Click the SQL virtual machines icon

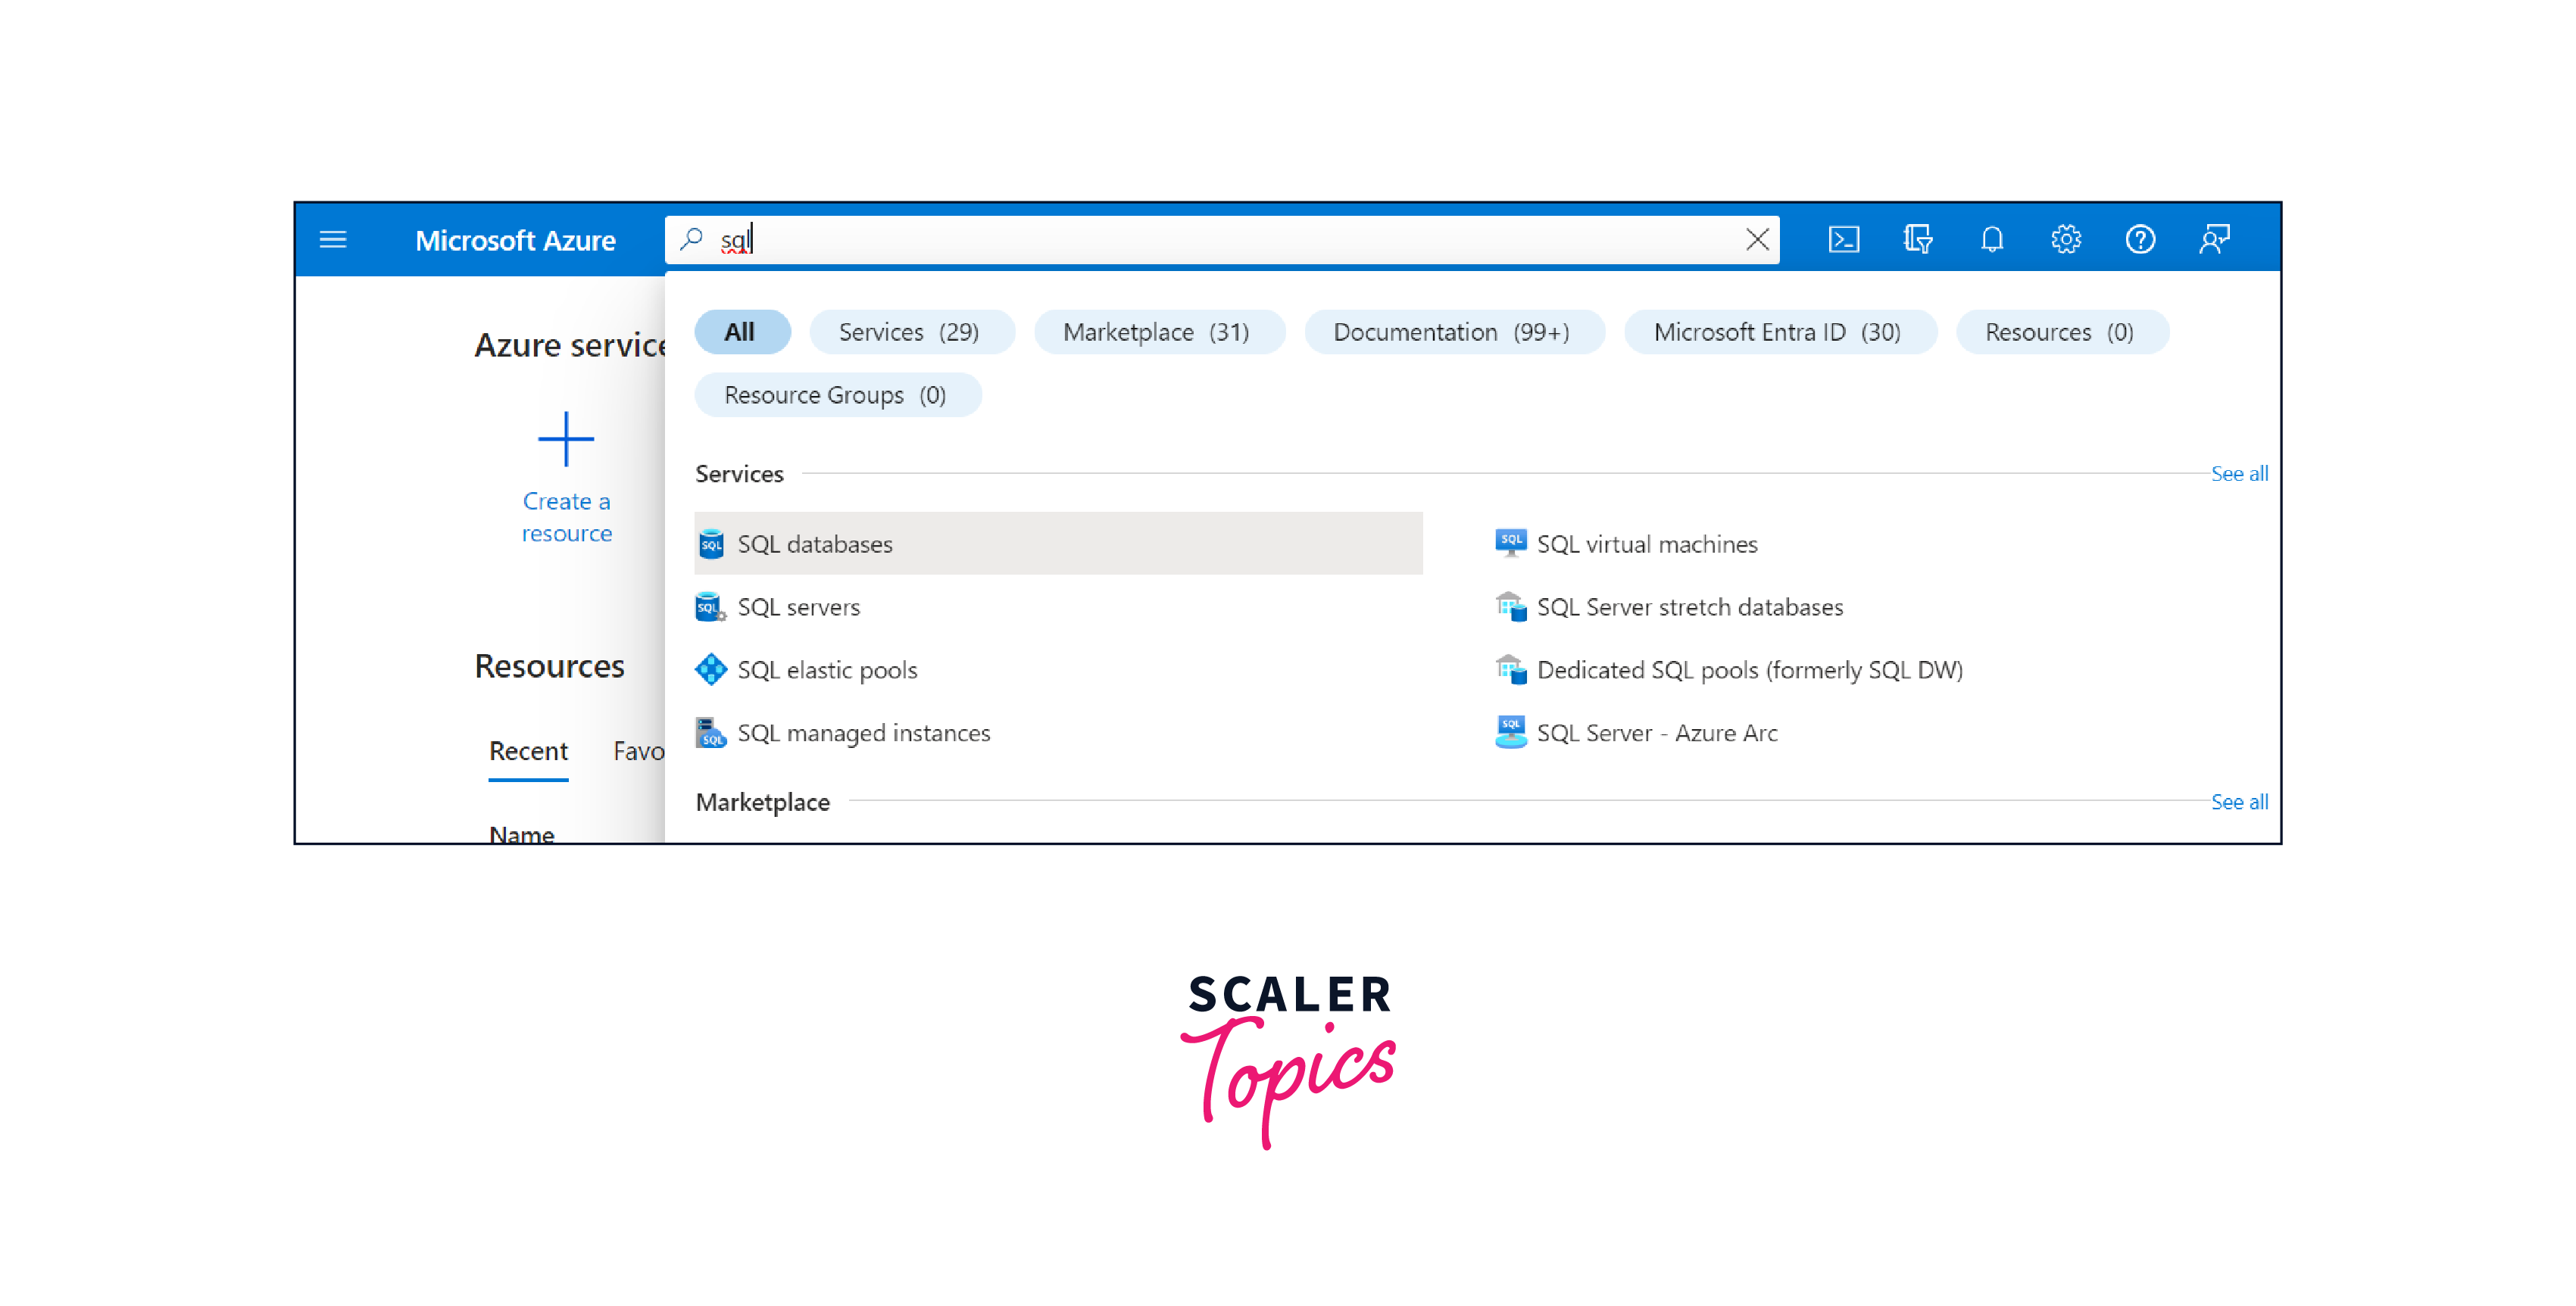click(1510, 541)
